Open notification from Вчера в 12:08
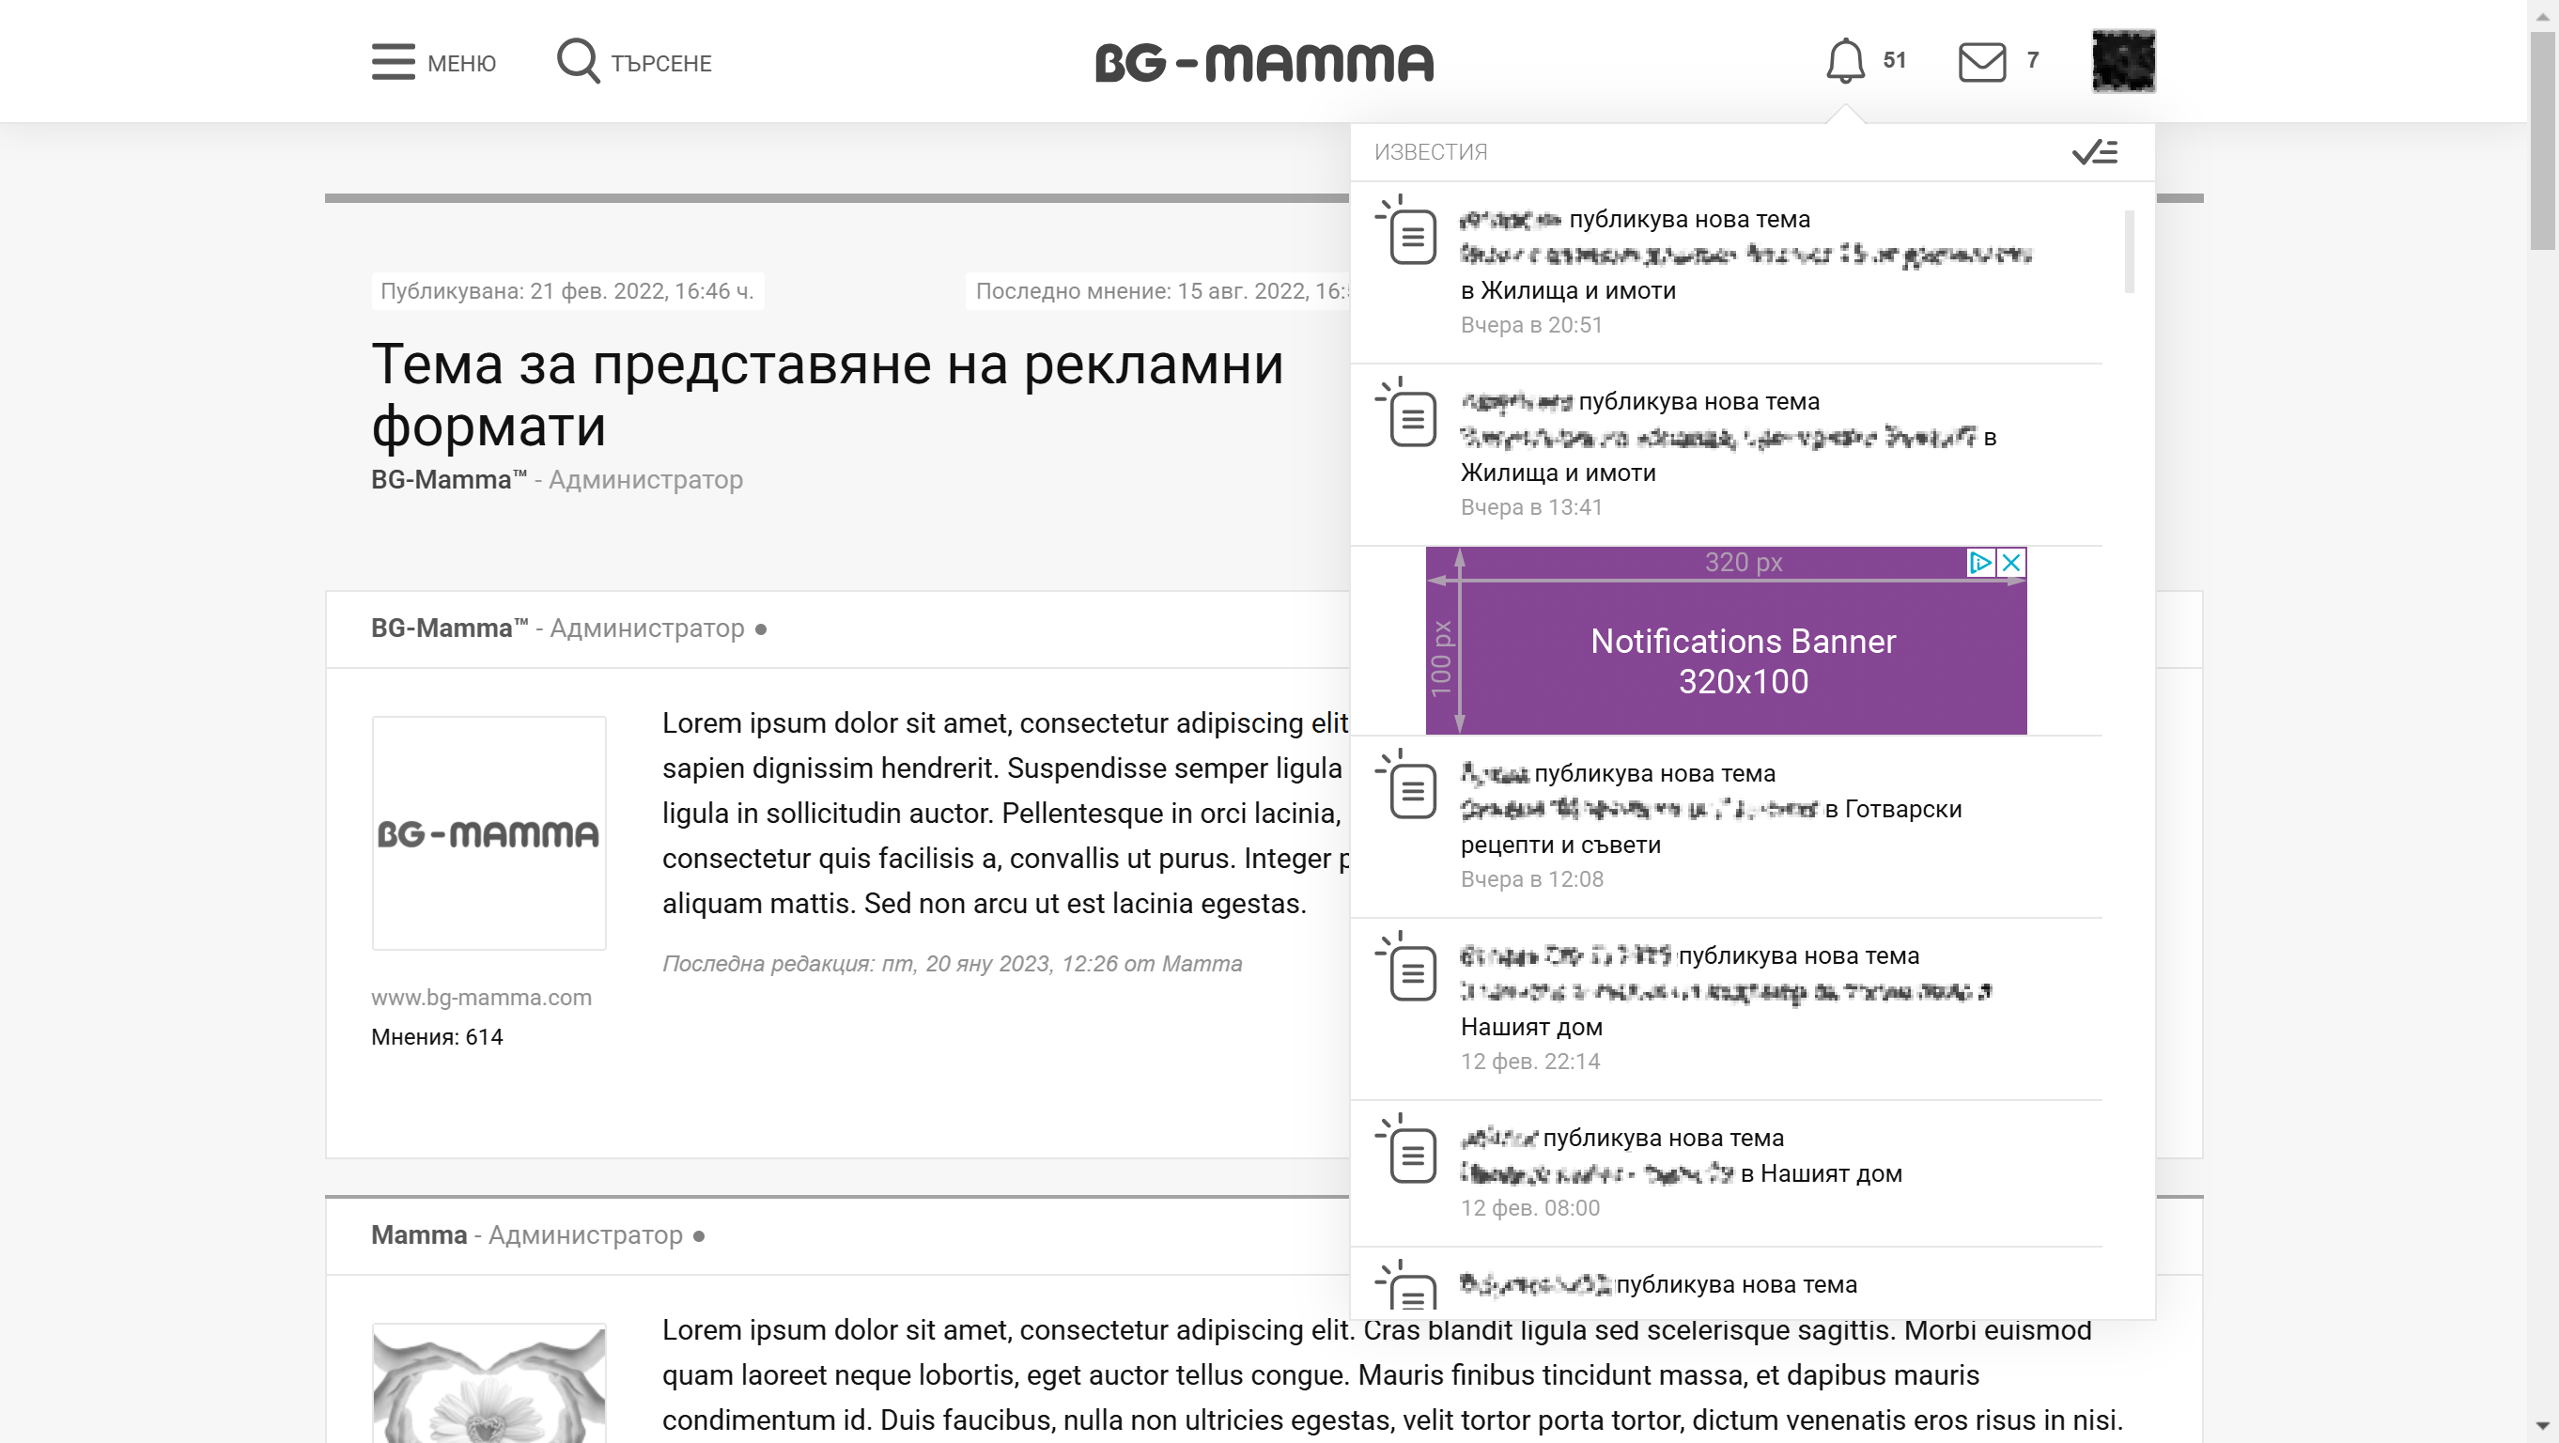This screenshot has height=1443, width=2559. click(x=1727, y=827)
